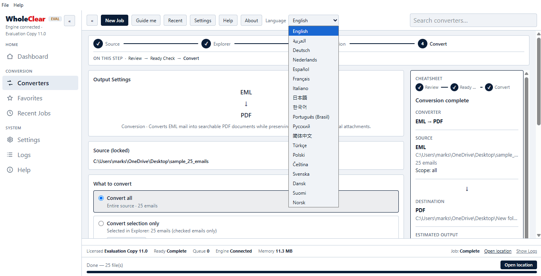This screenshot has height=276, width=541.
Task: Click the Source step checkmark circle
Action: [98, 44]
